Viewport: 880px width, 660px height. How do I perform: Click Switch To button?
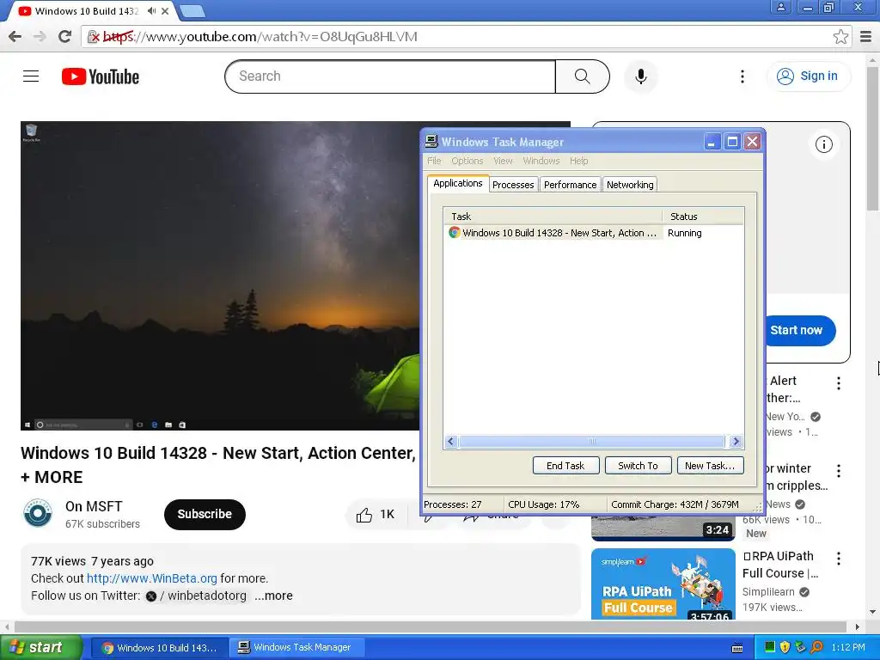click(639, 466)
